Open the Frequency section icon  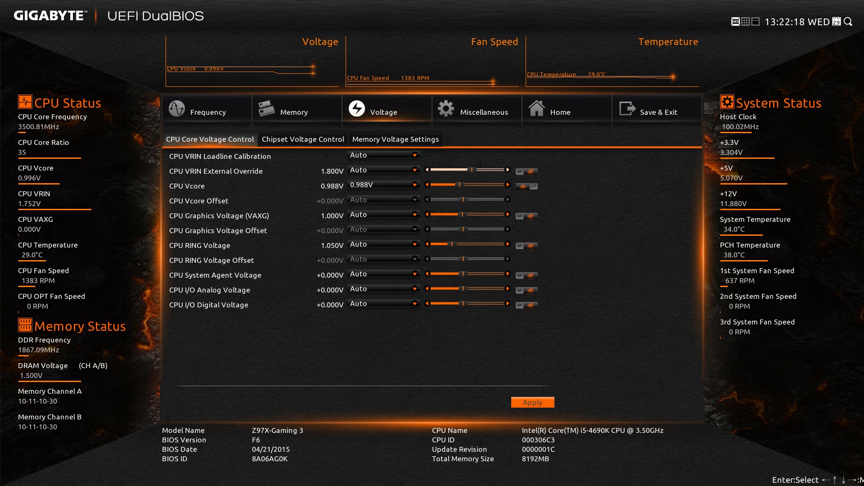pyautogui.click(x=177, y=108)
